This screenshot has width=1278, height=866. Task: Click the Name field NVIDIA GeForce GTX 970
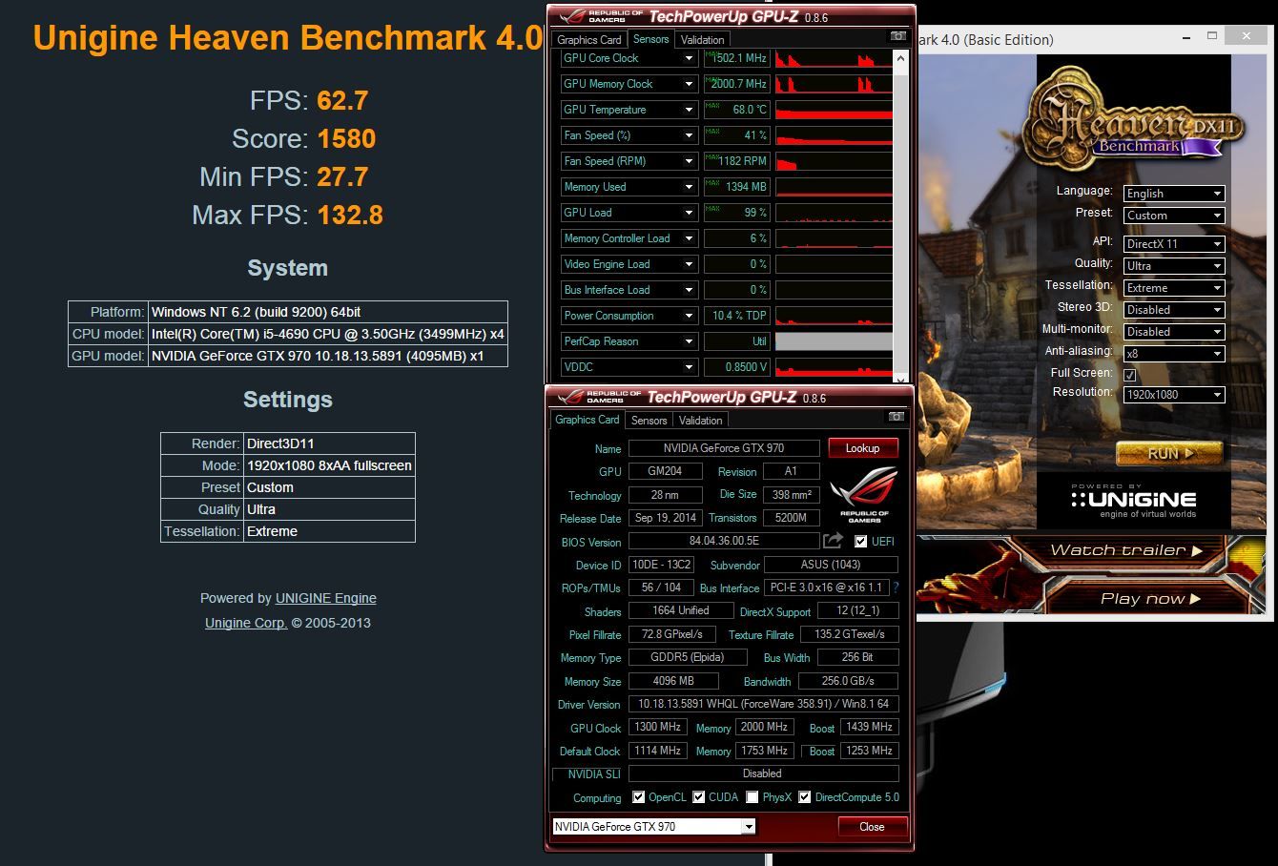pyautogui.click(x=724, y=448)
